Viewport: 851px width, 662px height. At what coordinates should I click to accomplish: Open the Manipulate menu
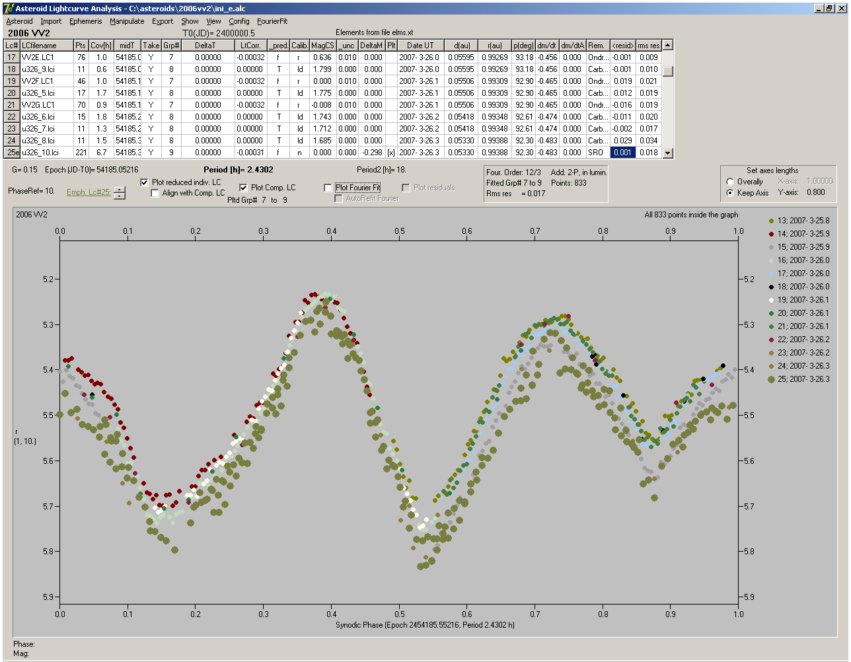pos(127,21)
